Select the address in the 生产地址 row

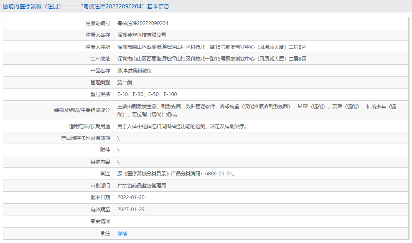coord(212,59)
